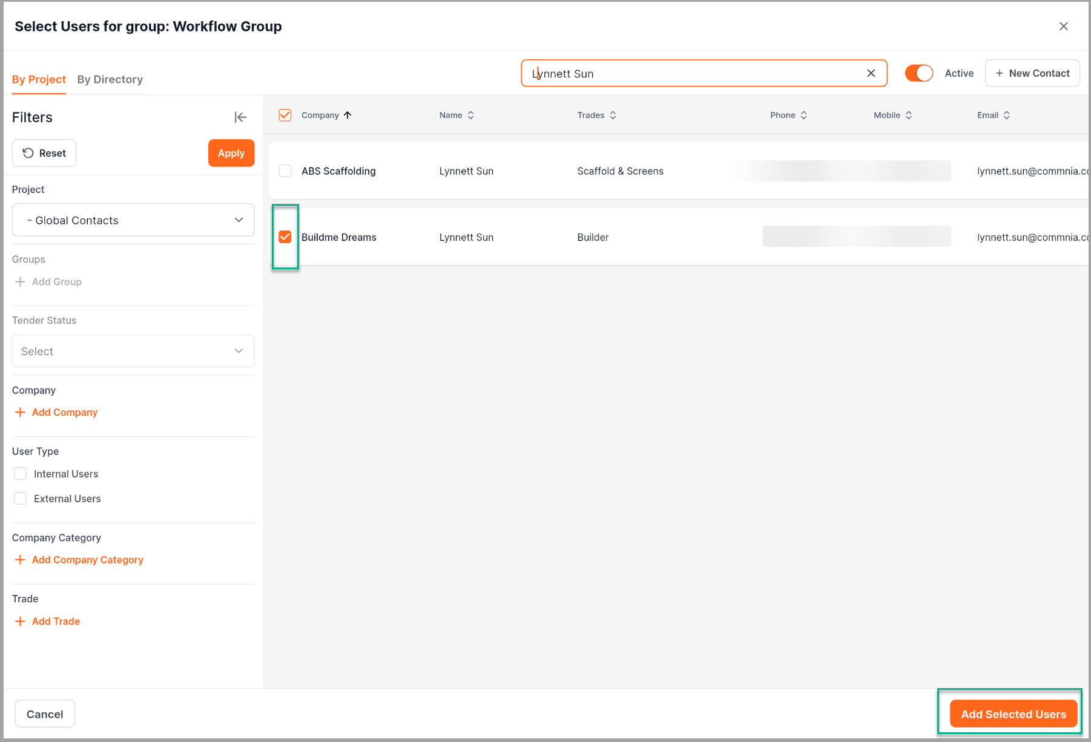Click Lynnett Sun name in ABS Scaffolding row

tap(466, 171)
